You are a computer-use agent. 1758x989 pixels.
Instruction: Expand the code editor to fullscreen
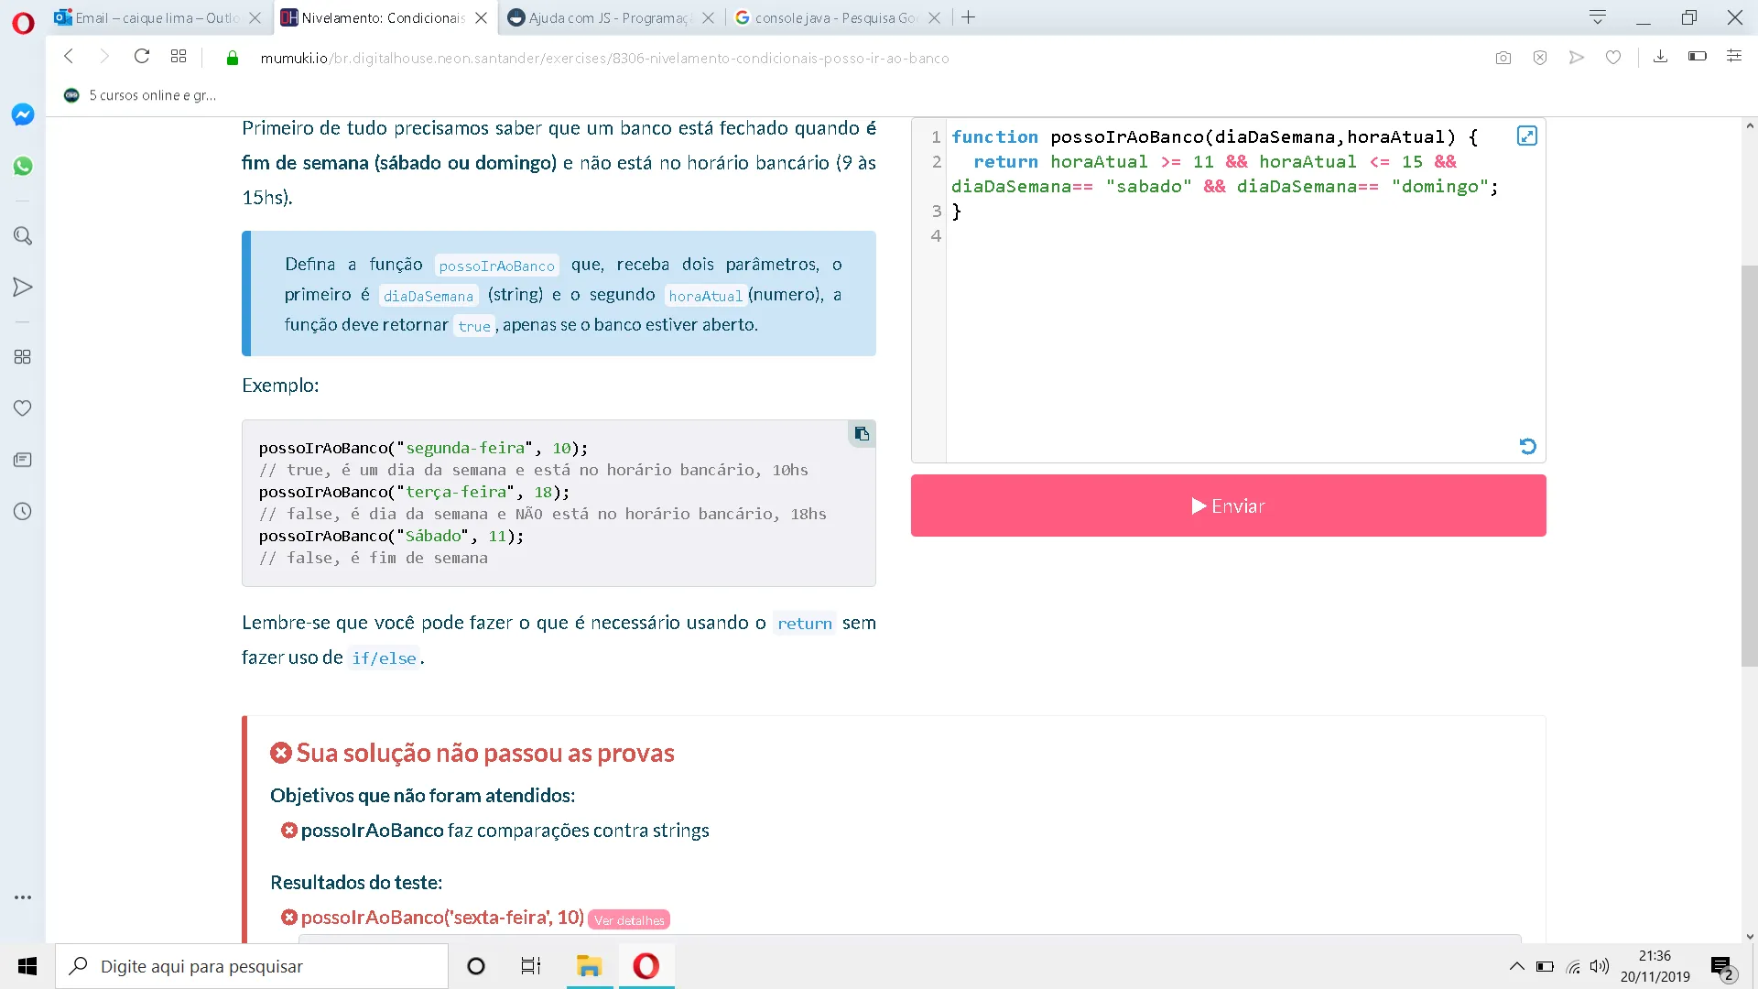coord(1526,136)
